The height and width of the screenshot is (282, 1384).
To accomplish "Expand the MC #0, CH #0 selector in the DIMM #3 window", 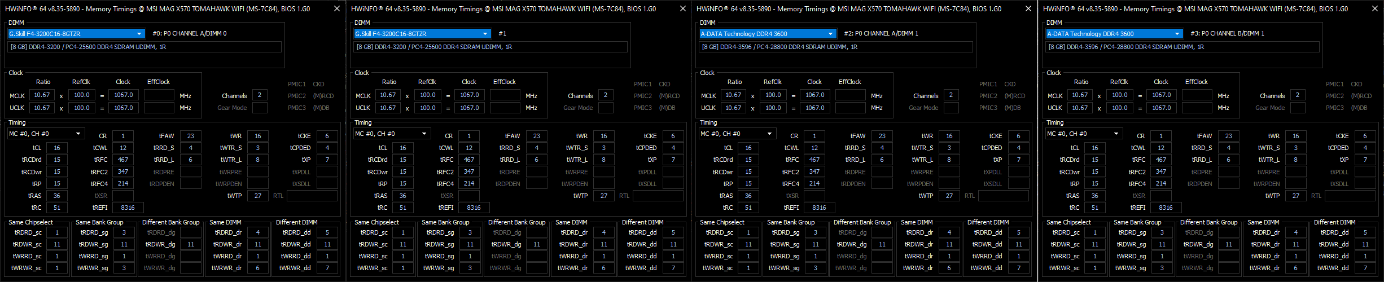I will point(1084,134).
